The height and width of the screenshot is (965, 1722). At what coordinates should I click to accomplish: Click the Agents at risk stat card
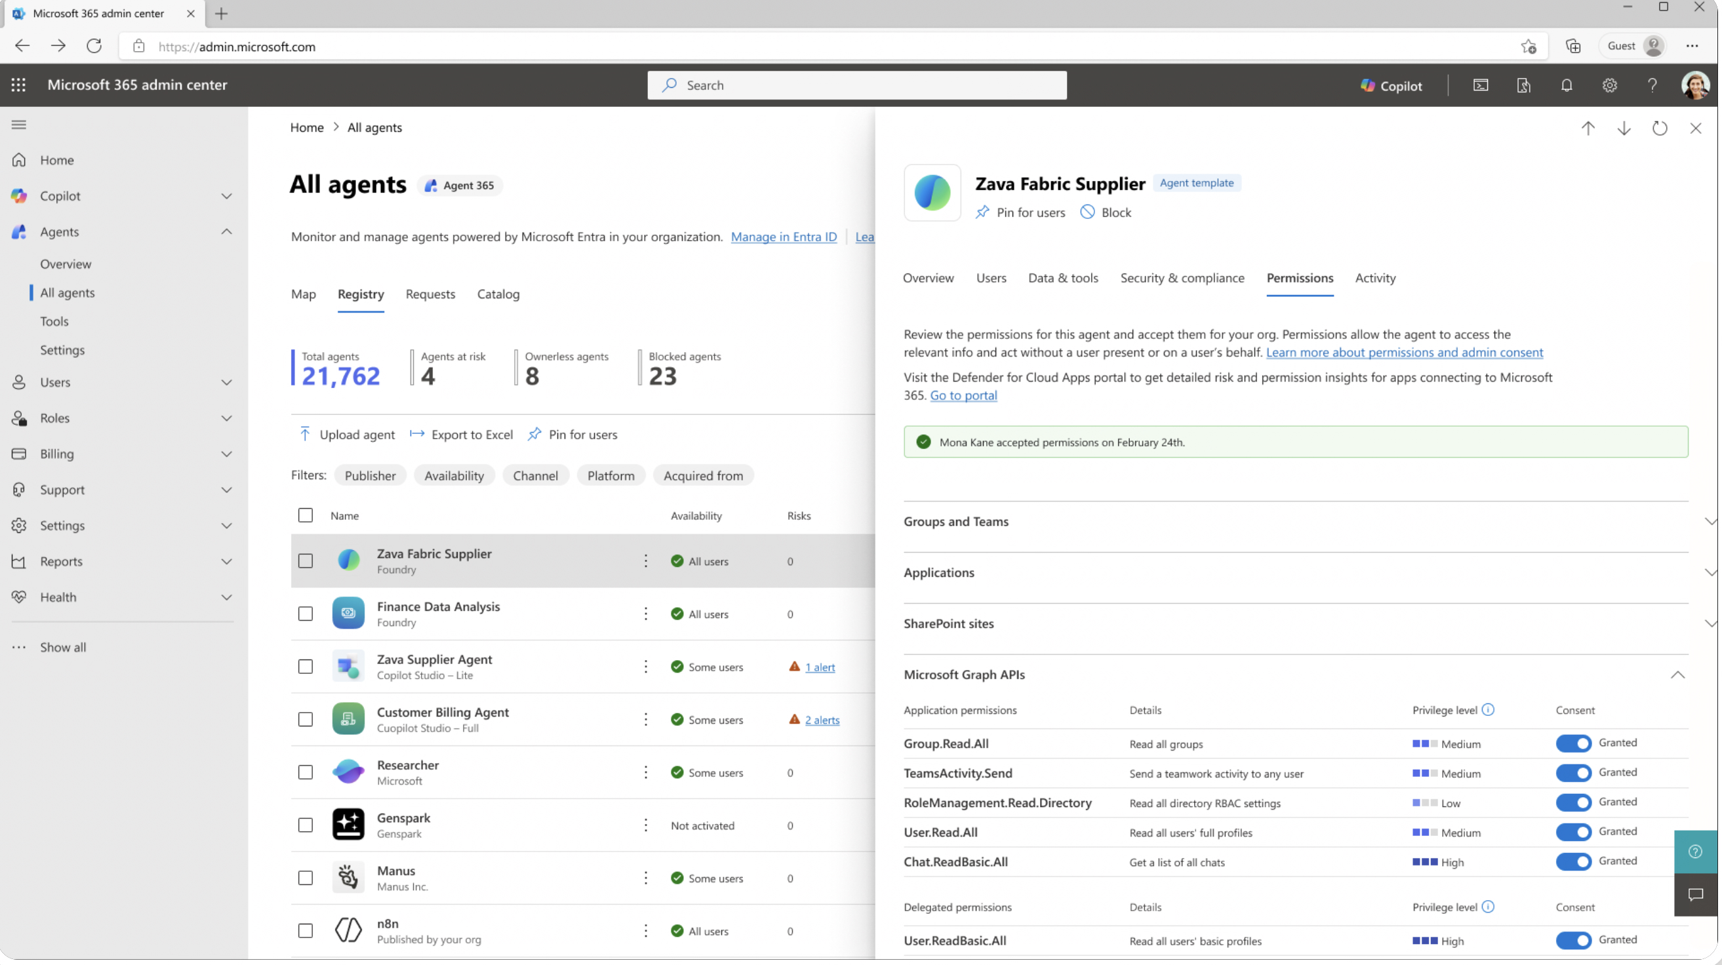(449, 368)
